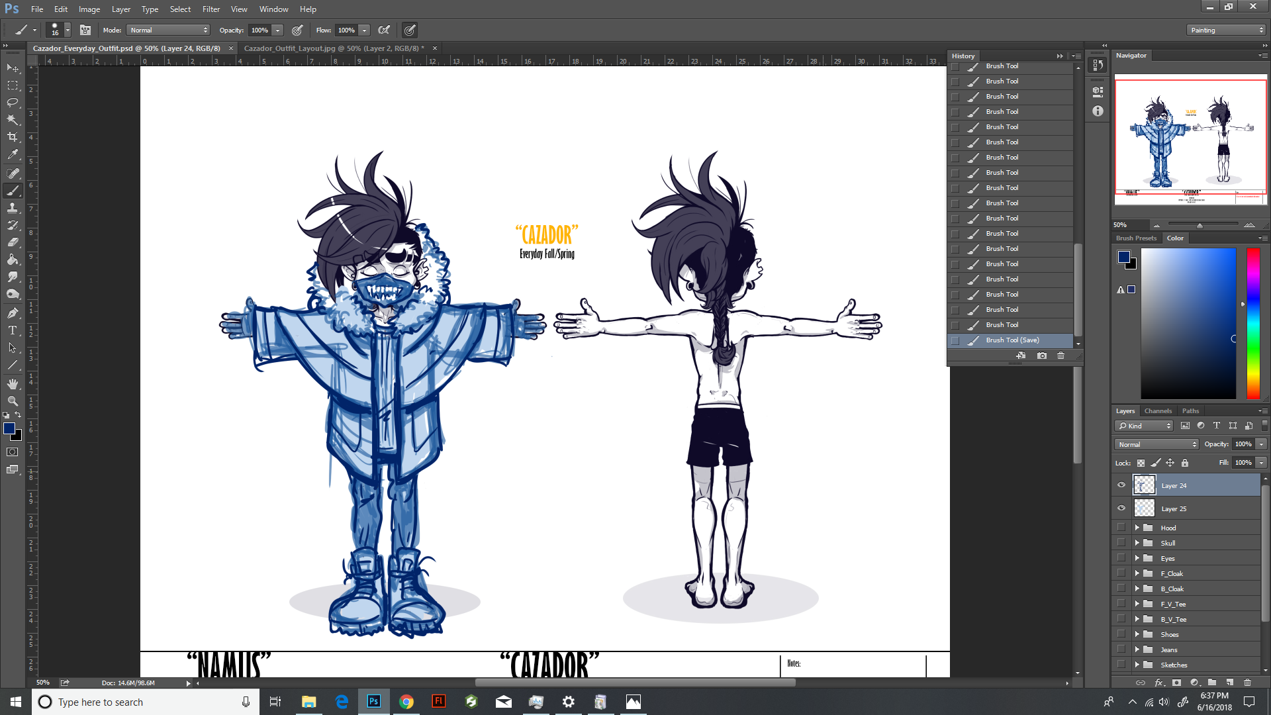Delete current state in History panel

pyautogui.click(x=1061, y=356)
